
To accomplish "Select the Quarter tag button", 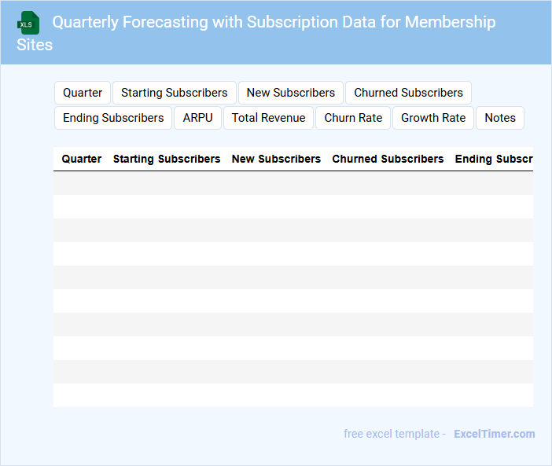I will point(83,93).
